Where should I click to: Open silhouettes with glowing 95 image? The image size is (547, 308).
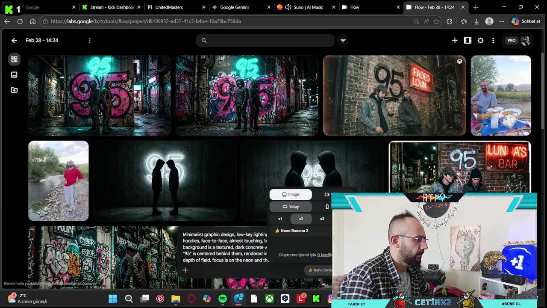pos(165,181)
